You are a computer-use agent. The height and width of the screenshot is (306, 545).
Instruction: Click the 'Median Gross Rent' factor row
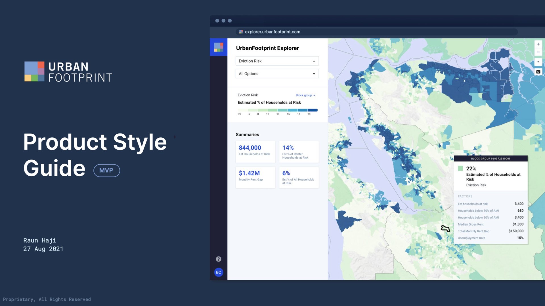(491, 224)
